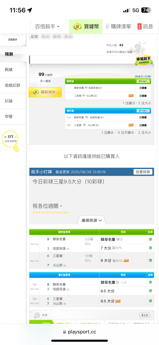This screenshot has width=159, height=345.
Task: Click the 我要檢舉 report button
Action: tap(143, 172)
